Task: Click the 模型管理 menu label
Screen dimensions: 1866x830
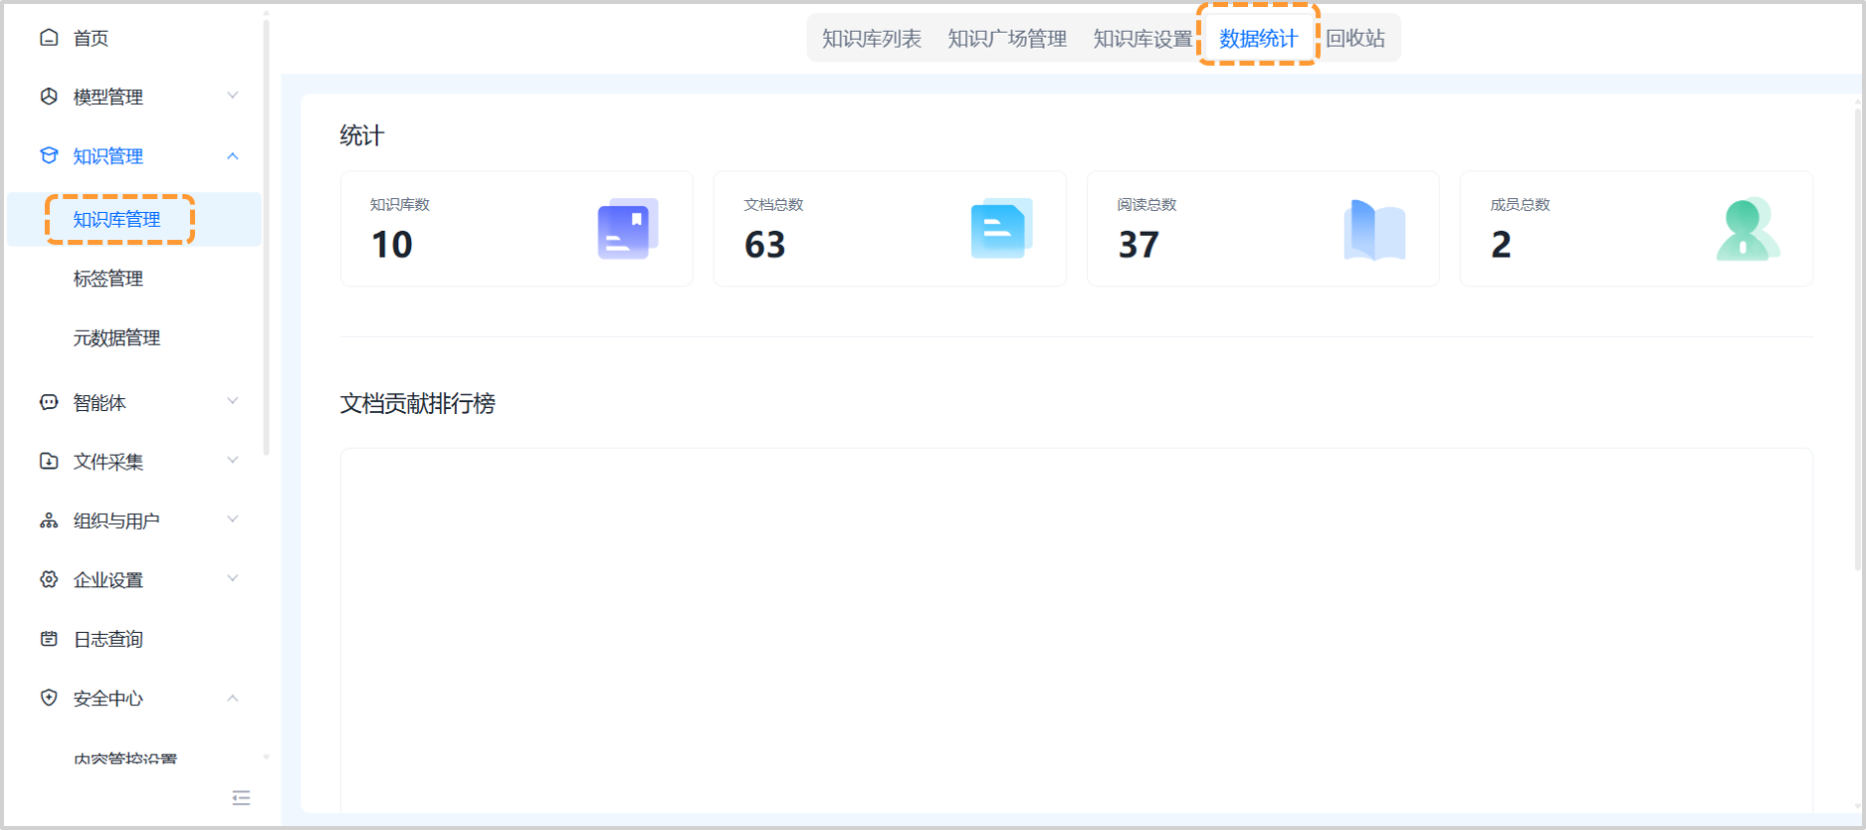Action: pos(108,97)
